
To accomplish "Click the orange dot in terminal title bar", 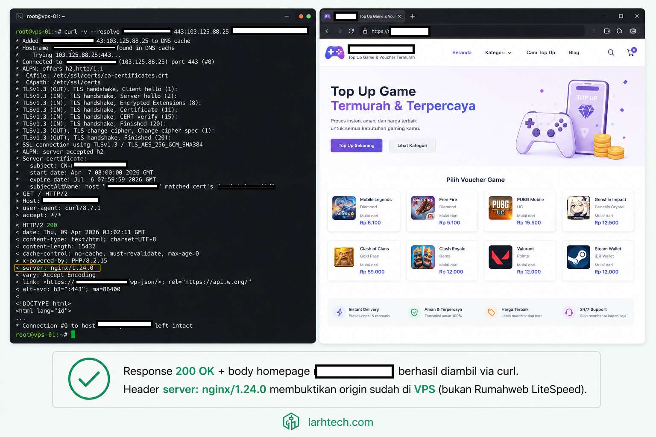I will coord(301,16).
